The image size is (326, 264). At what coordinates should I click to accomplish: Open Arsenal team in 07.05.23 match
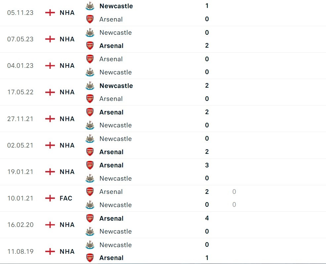[111, 46]
